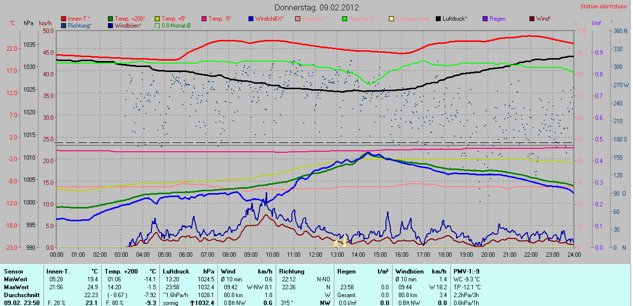Screen dimensions: 633x306
Task: Click the pale yellow Sonnenschein legend swatch
Action: tap(391, 19)
